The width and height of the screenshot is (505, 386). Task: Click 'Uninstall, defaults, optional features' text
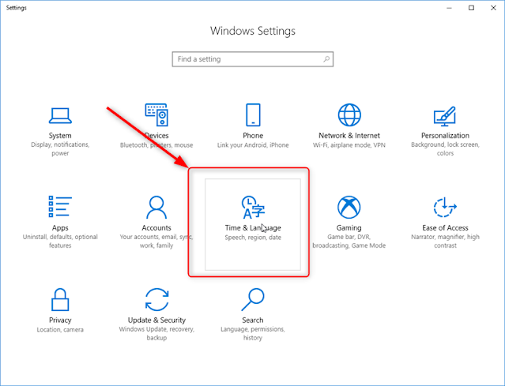(60, 242)
